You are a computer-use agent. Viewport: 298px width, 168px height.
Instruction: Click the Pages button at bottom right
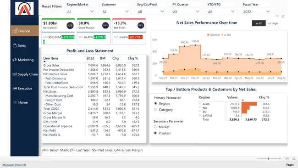point(290,165)
